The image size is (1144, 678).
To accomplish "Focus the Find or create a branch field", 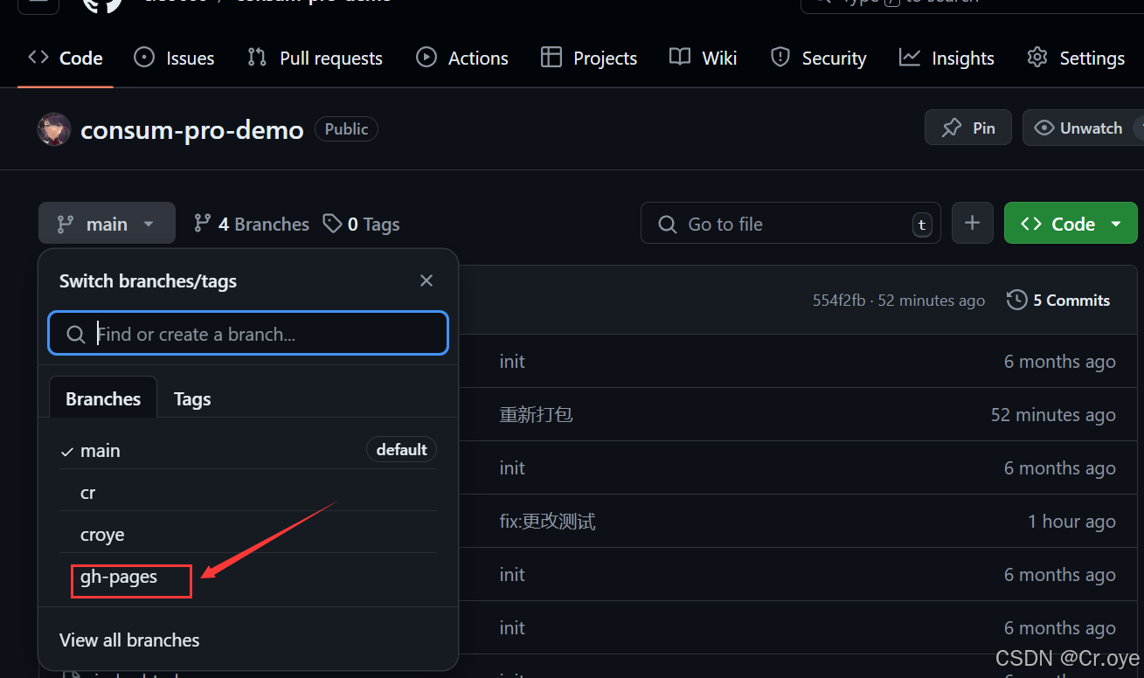I will pos(248,334).
